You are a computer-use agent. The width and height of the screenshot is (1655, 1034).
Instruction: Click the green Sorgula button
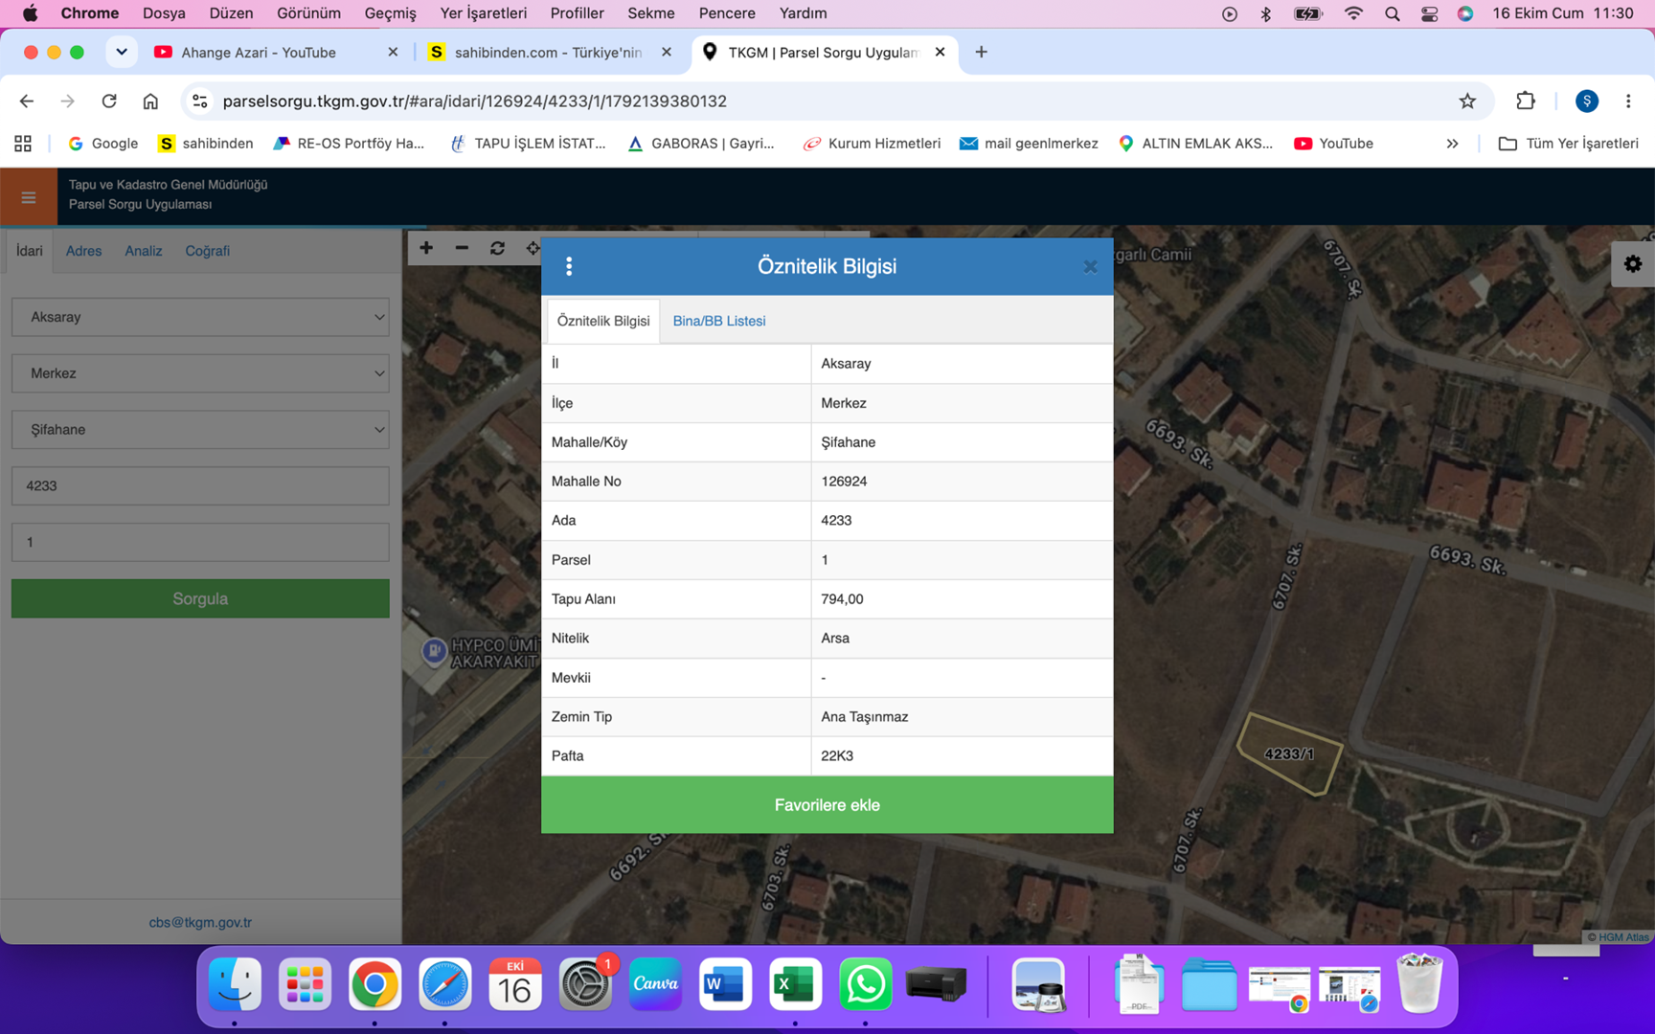coord(200,598)
